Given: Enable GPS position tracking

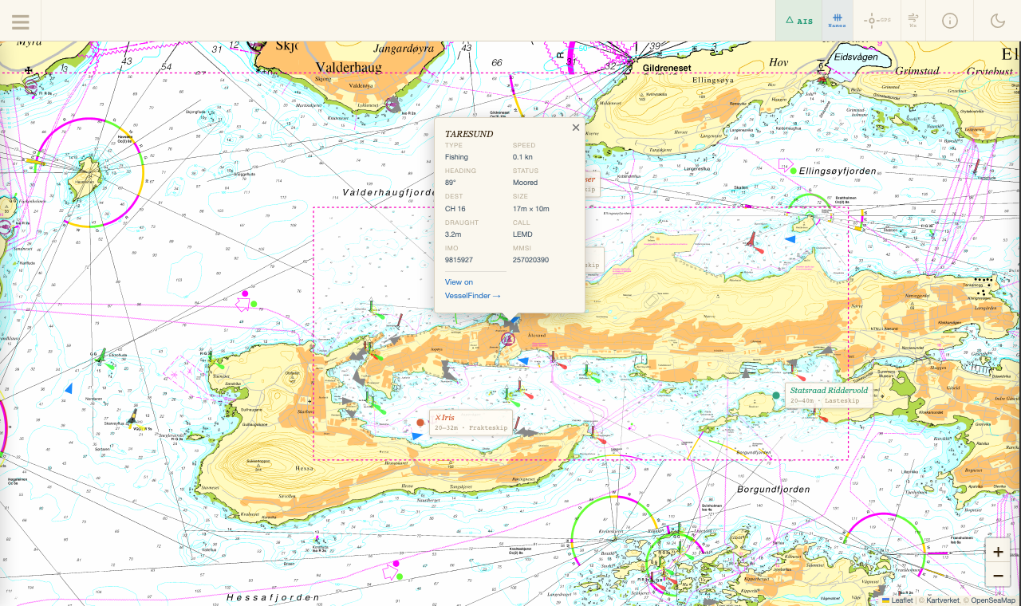Looking at the screenshot, I should (877, 21).
